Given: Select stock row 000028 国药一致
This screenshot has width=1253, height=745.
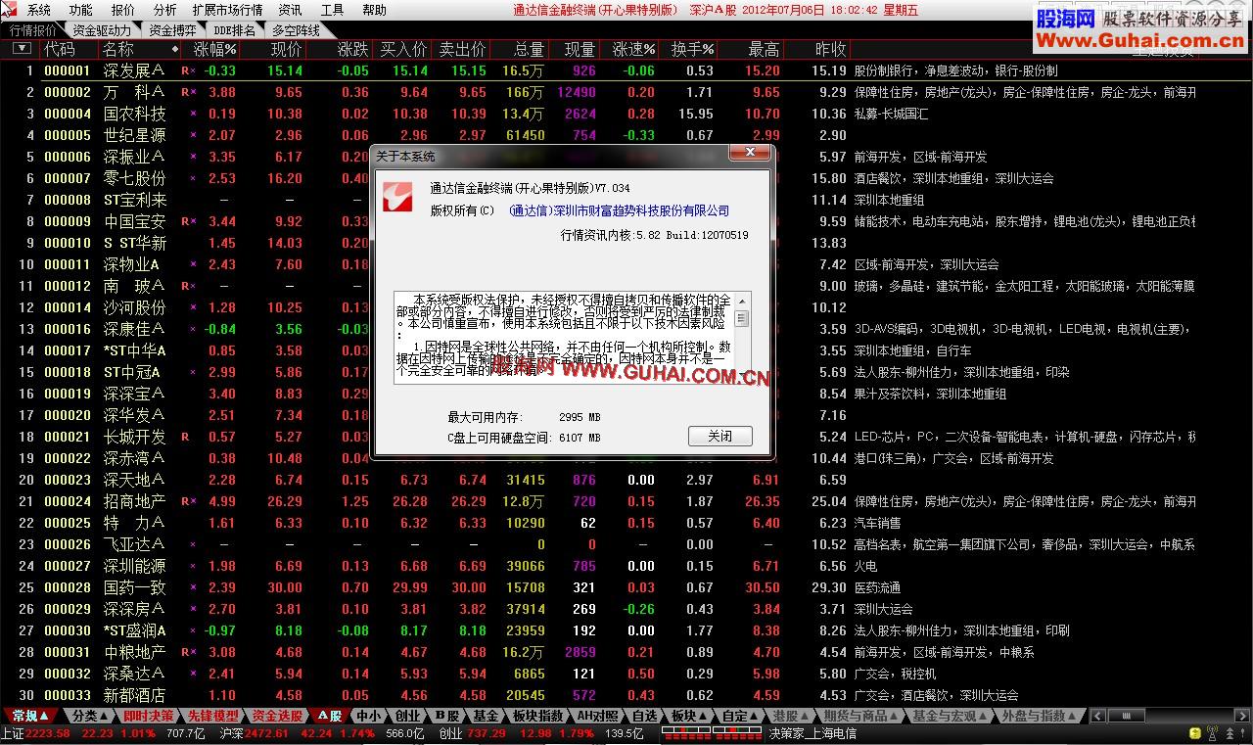Looking at the screenshot, I should point(626,587).
